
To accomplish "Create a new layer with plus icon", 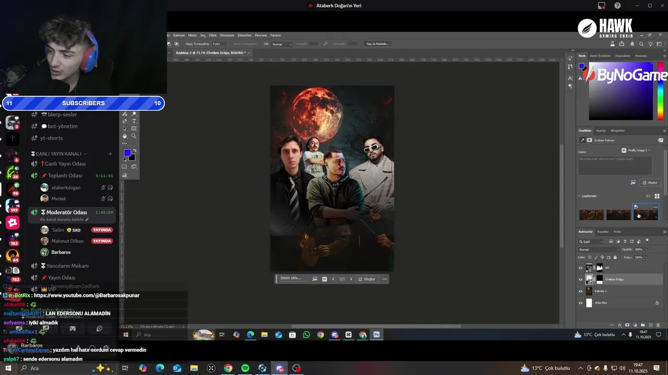I will click(650, 325).
